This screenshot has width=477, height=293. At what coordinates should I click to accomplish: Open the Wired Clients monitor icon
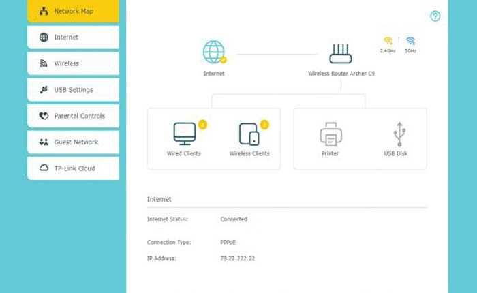point(185,134)
